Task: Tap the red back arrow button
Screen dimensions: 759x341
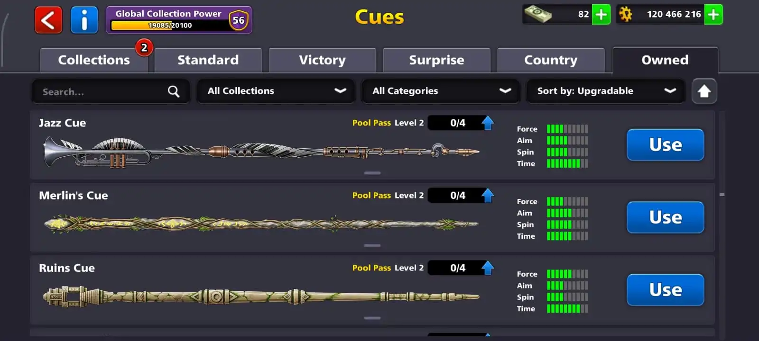Action: 48,20
